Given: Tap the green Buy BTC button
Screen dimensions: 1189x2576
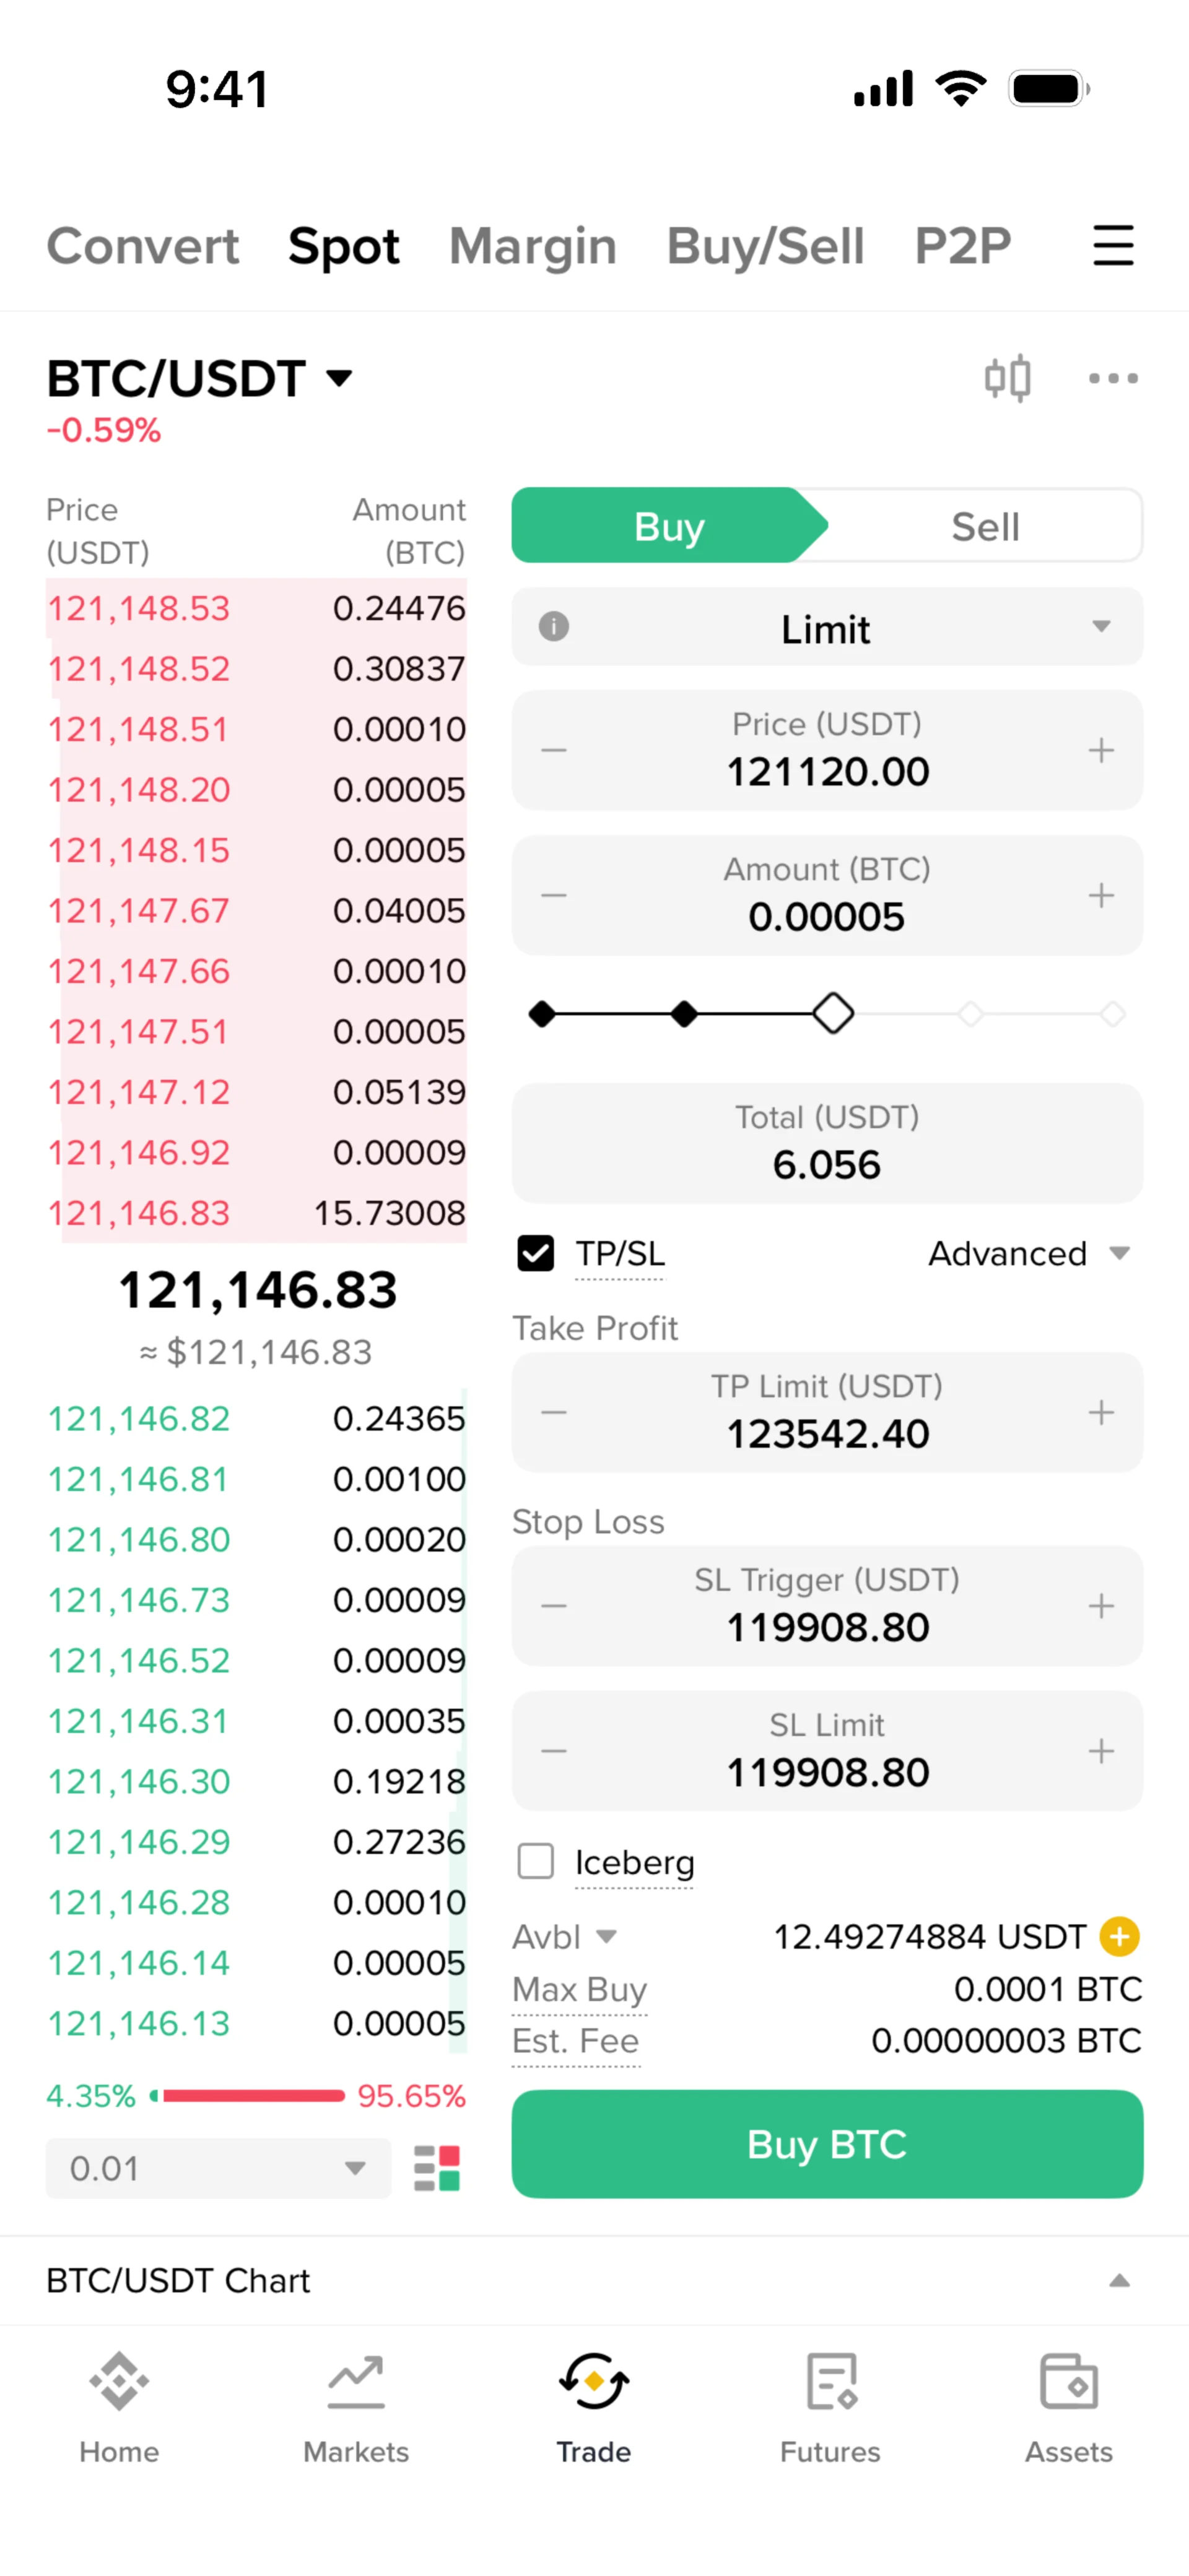Looking at the screenshot, I should click(x=827, y=2144).
